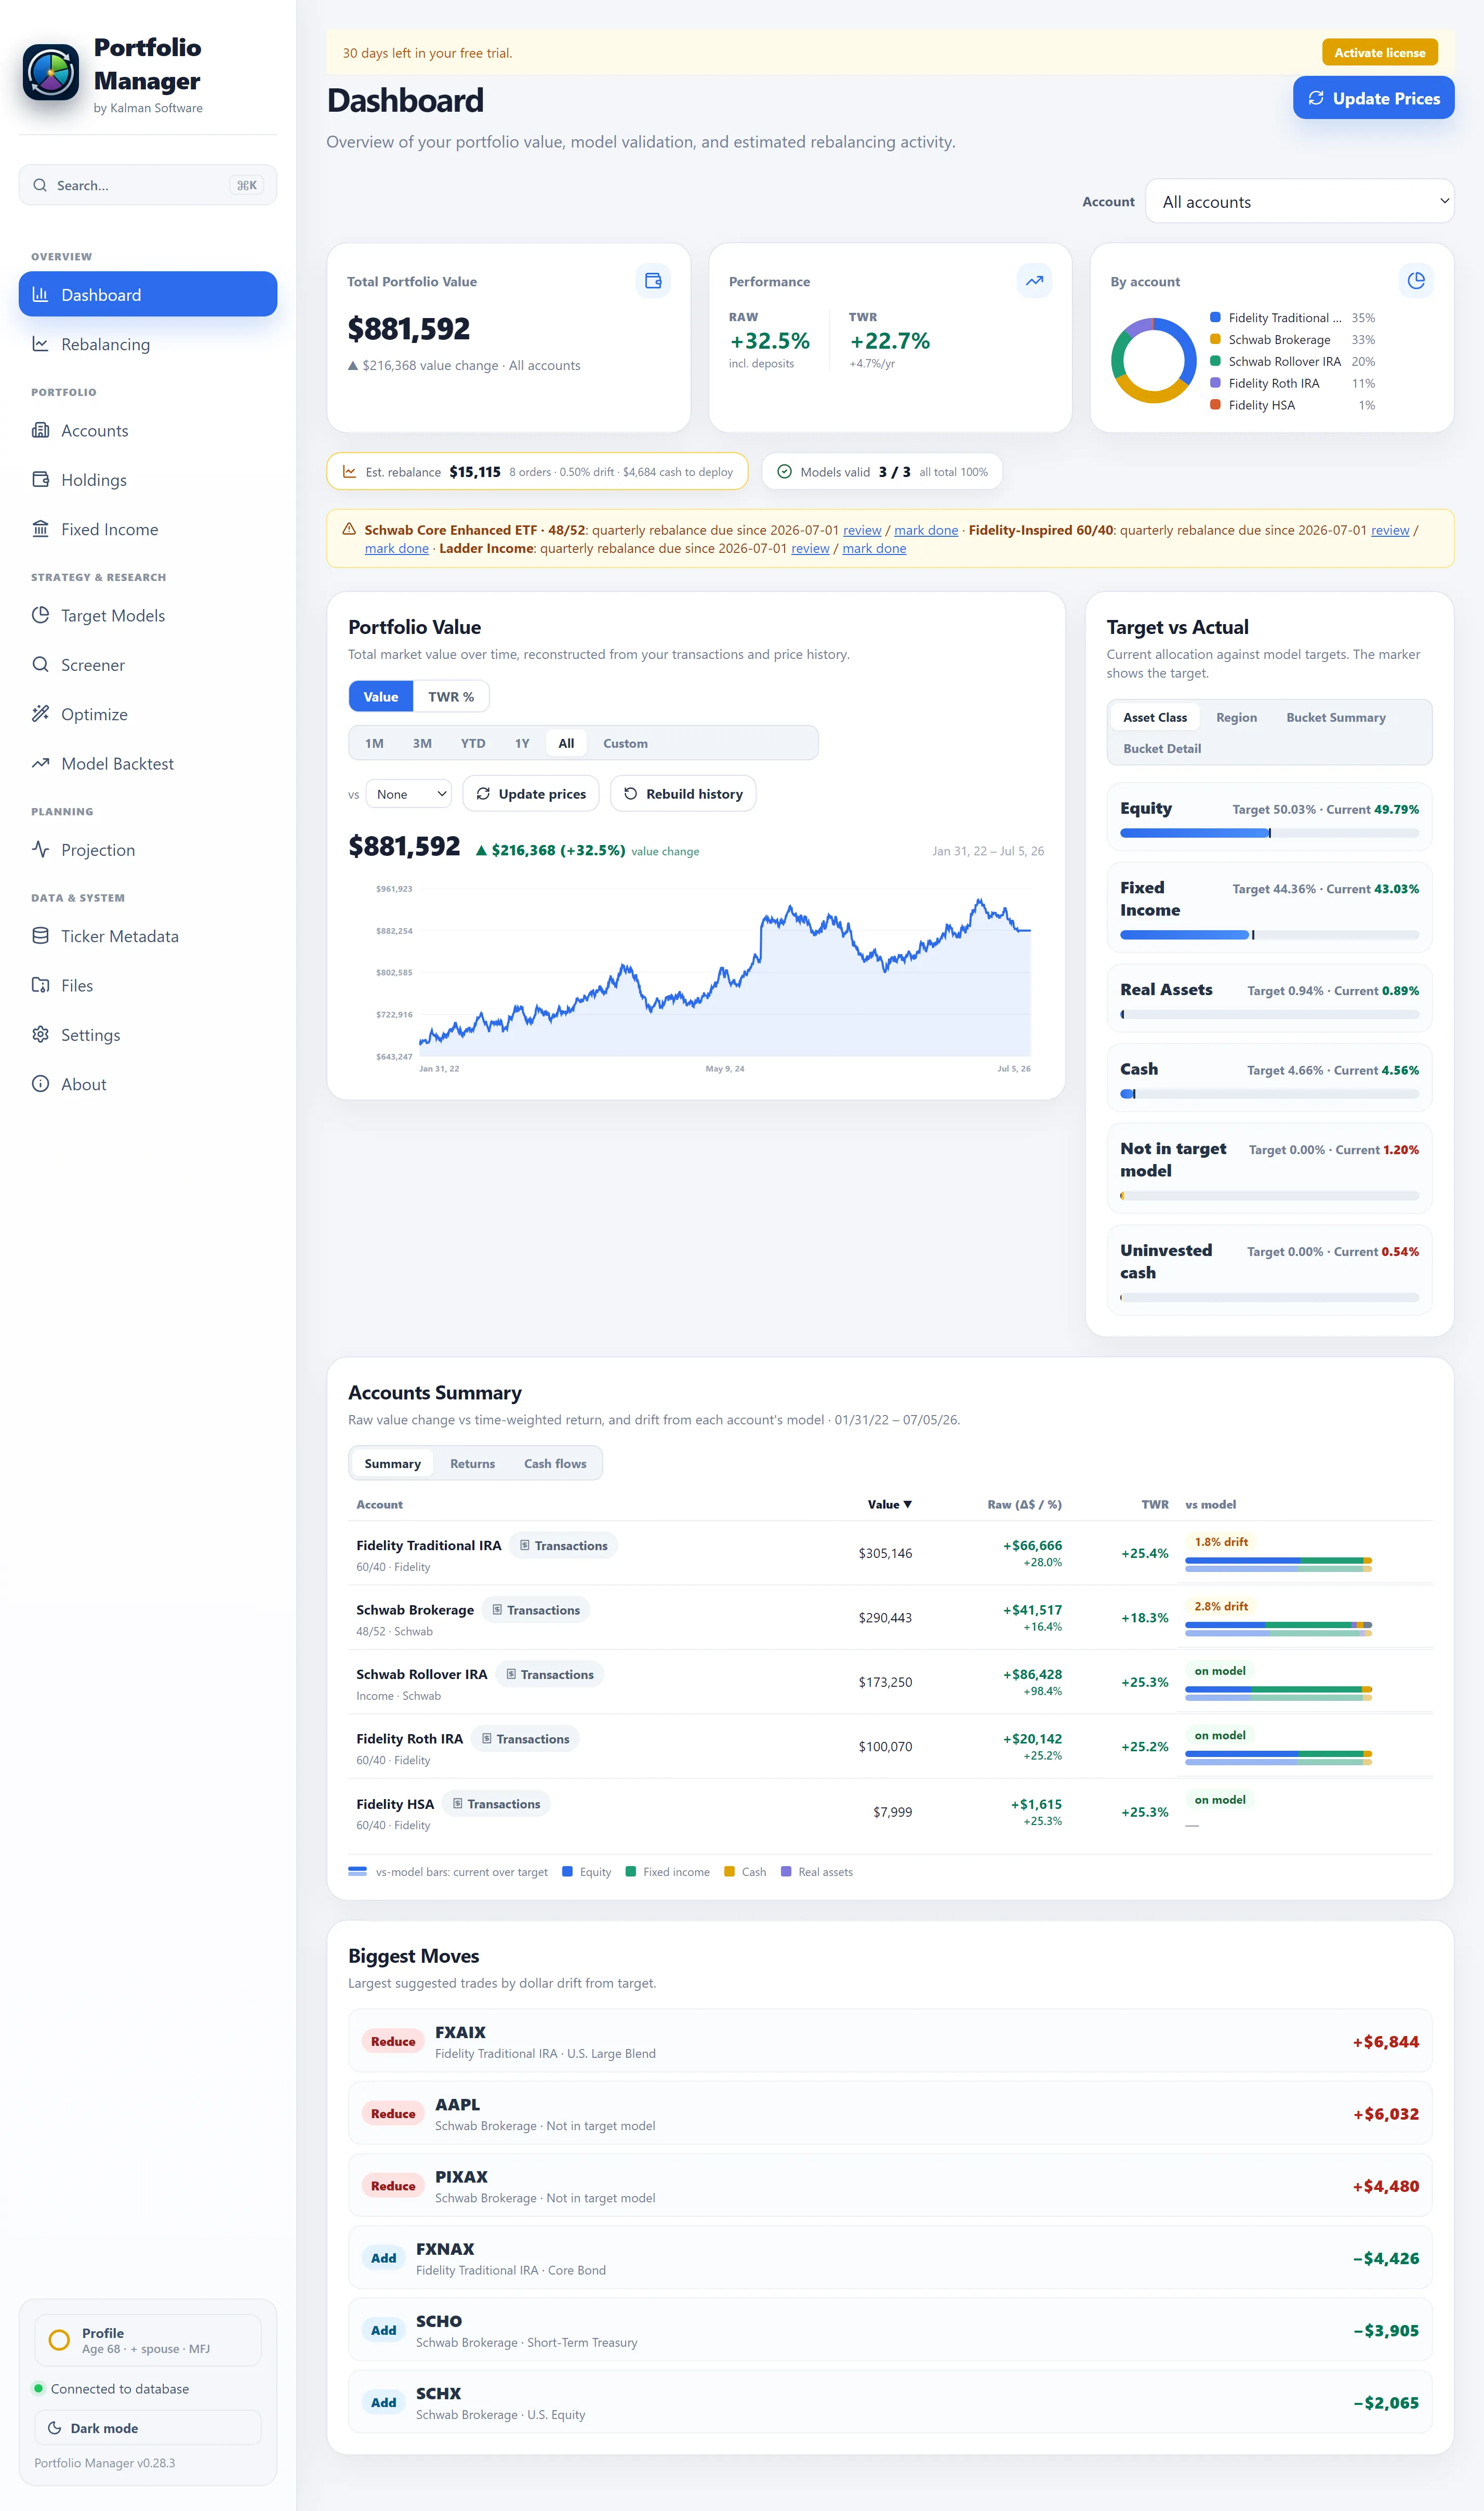Image resolution: width=1484 pixels, height=2511 pixels.
Task: Click the Fixed Income allocation bar
Action: pyautogui.click(x=1269, y=935)
